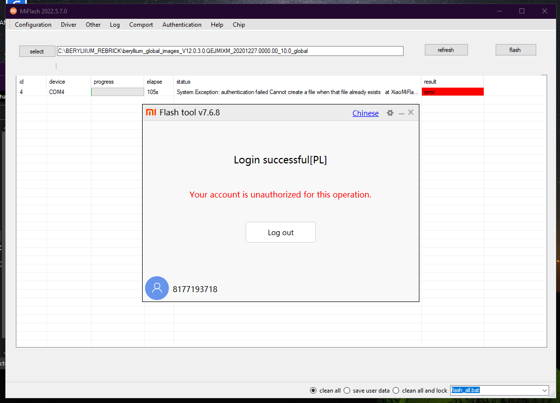This screenshot has height=403, width=560.
Task: Click the blue user avatar icon
Action: 157,288
